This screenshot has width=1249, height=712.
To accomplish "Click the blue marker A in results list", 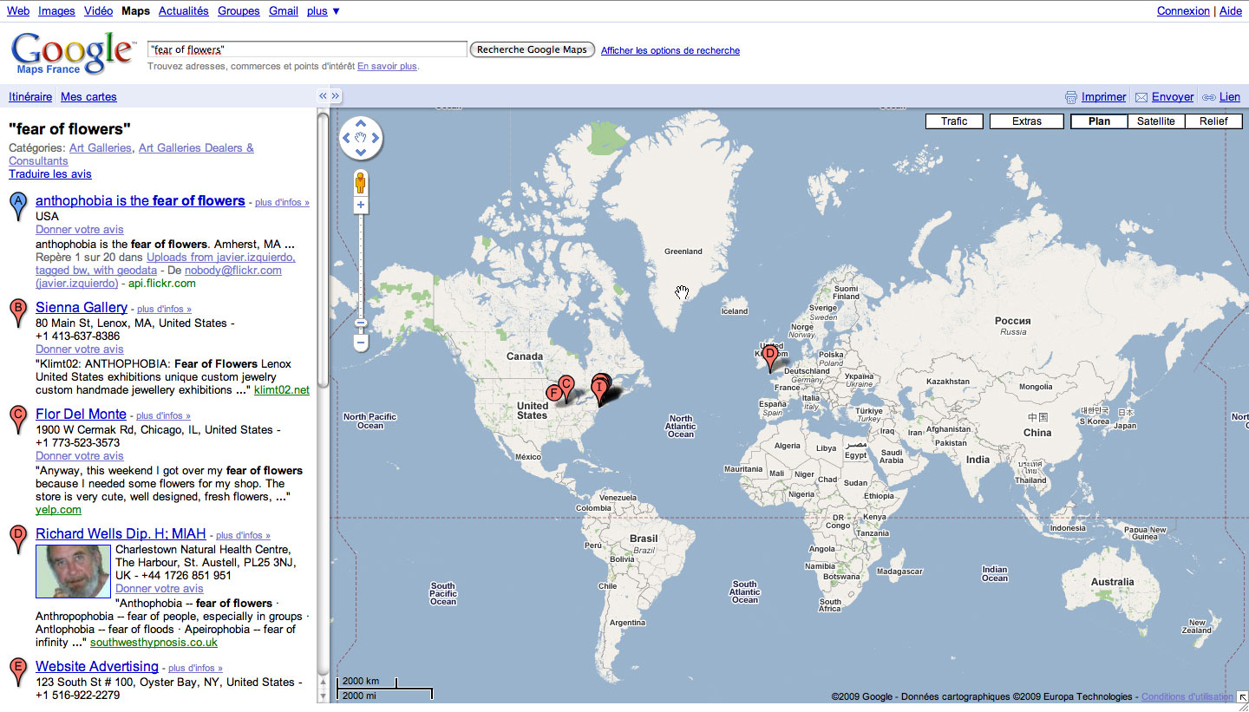I will tap(17, 206).
